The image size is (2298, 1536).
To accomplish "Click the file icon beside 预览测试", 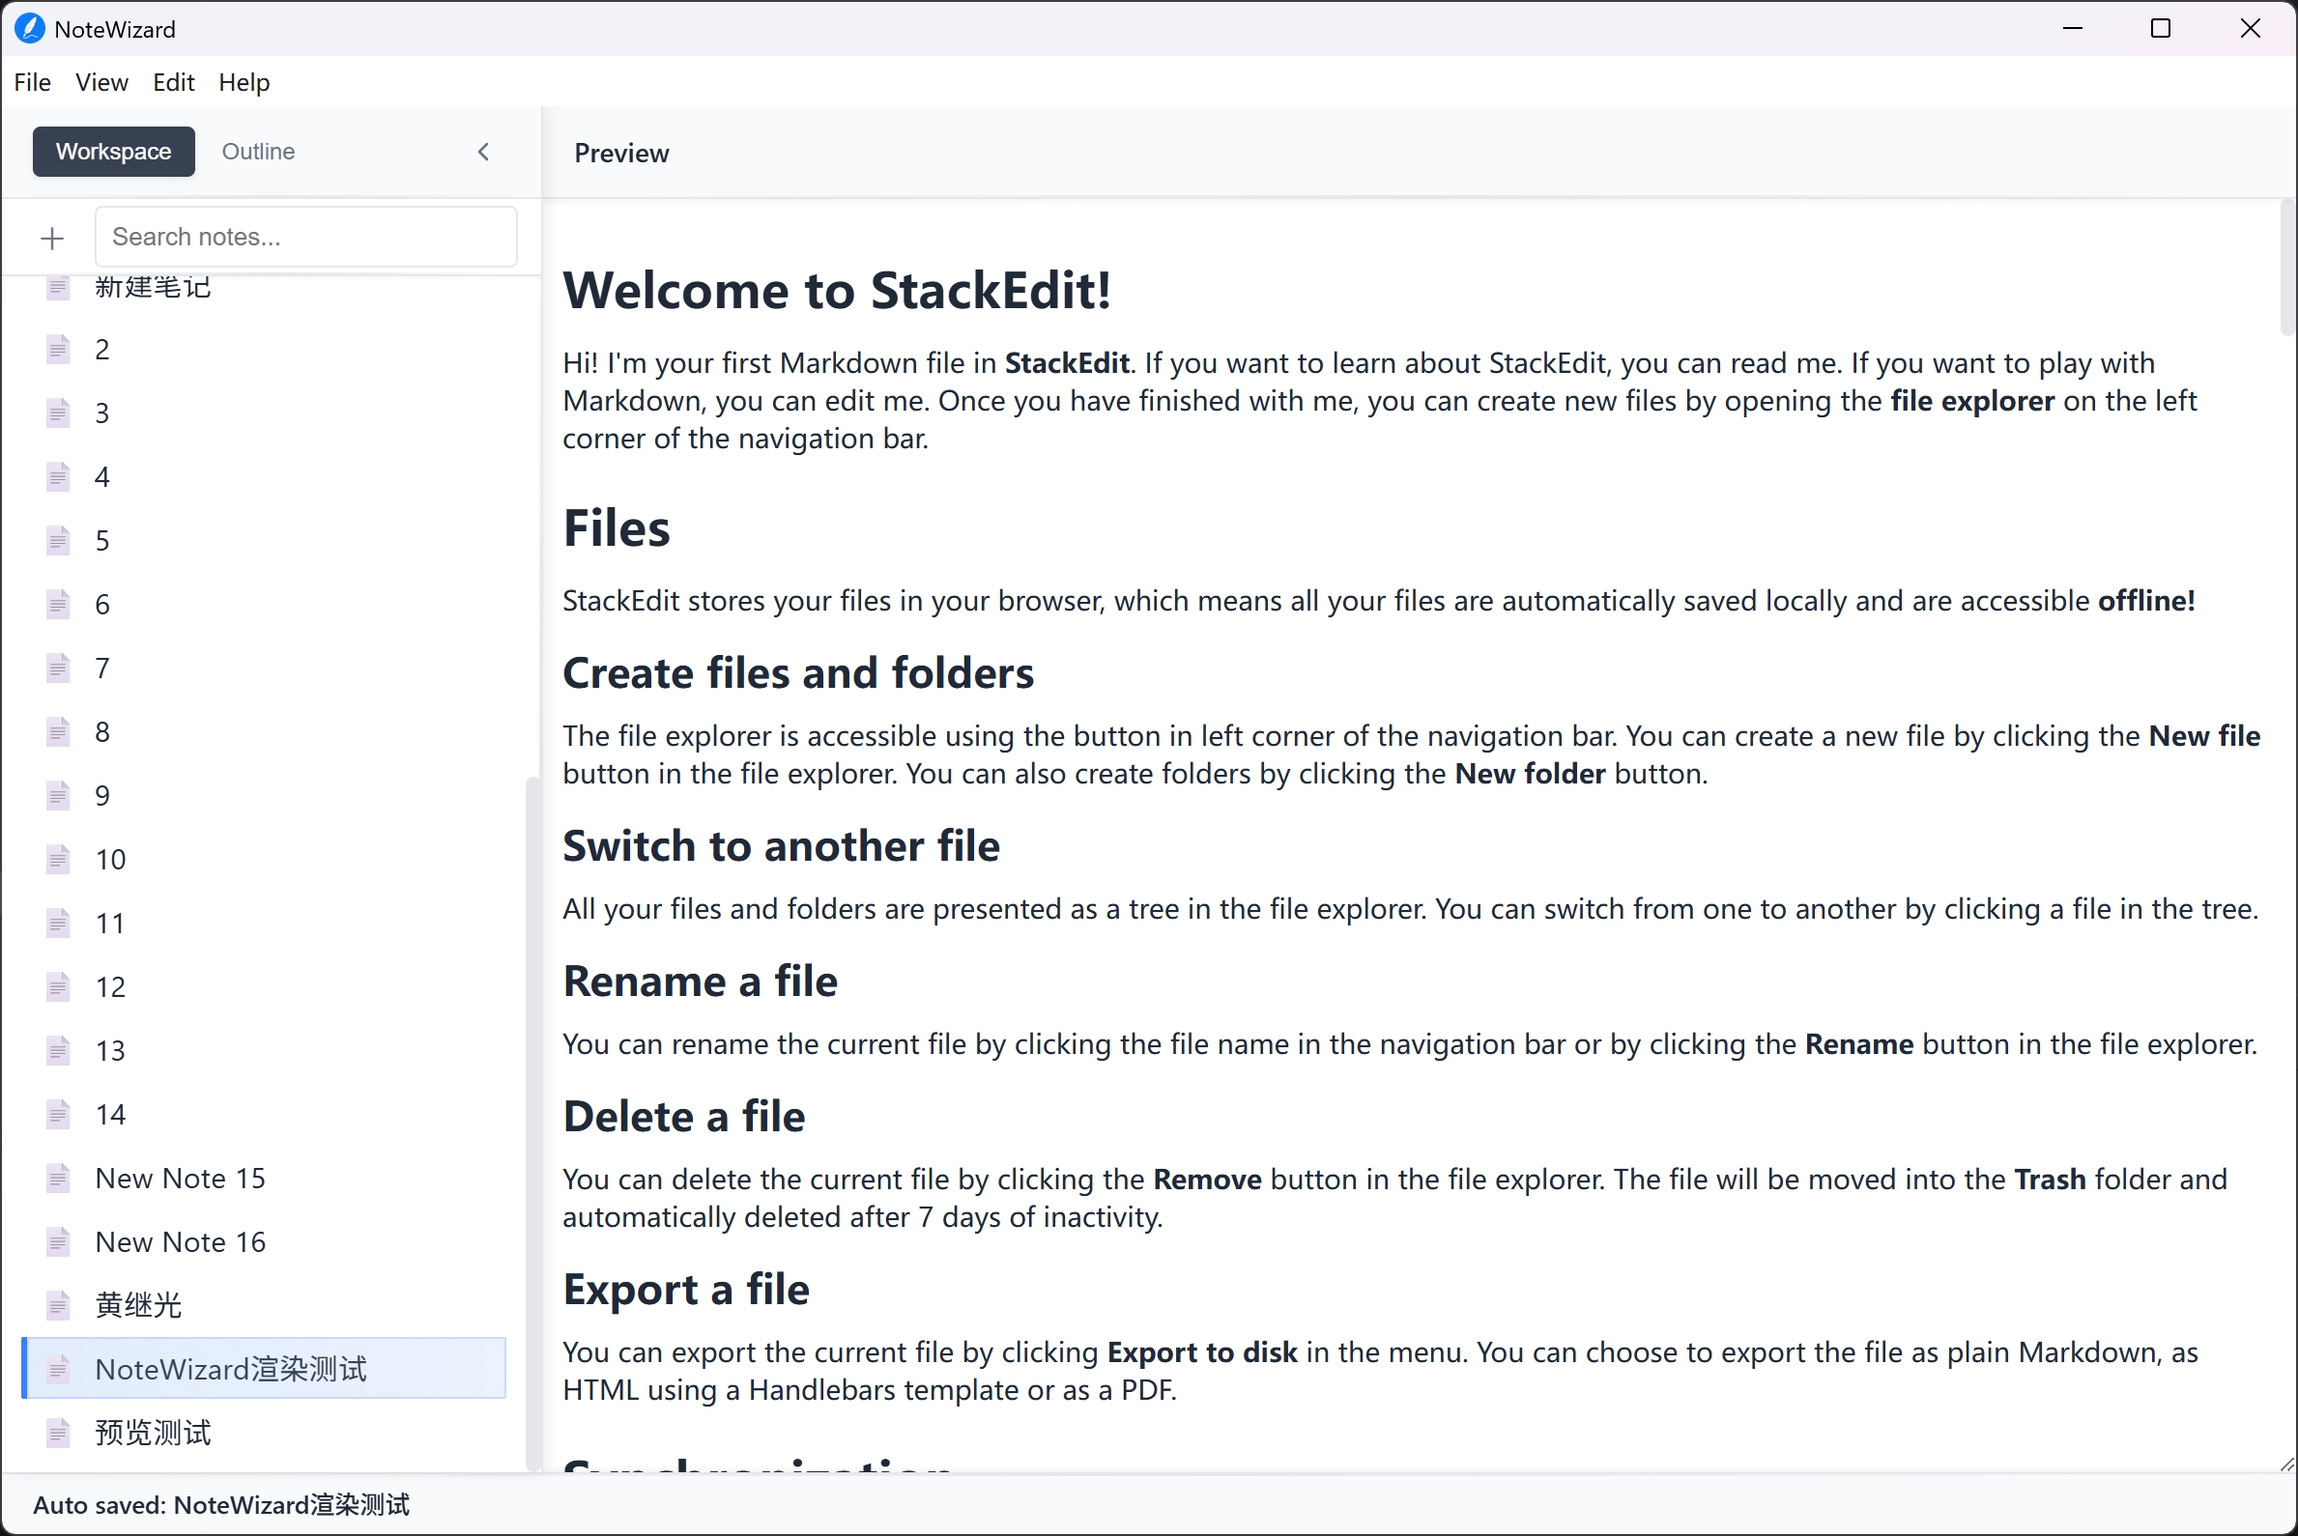I will click(58, 1433).
